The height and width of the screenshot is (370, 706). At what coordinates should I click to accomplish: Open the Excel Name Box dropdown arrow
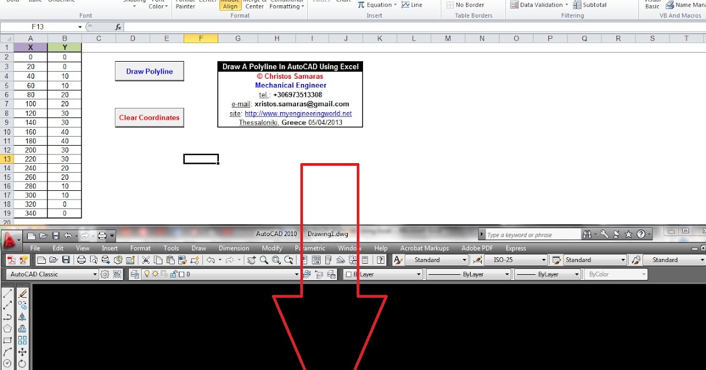tap(80, 27)
